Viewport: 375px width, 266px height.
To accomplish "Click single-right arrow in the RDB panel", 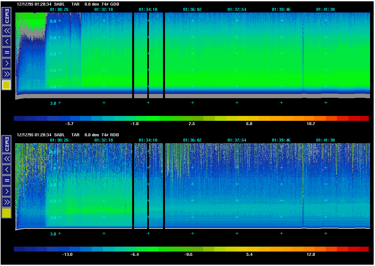I will (x=7, y=191).
